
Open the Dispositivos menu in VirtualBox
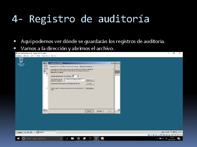click(x=46, y=56)
